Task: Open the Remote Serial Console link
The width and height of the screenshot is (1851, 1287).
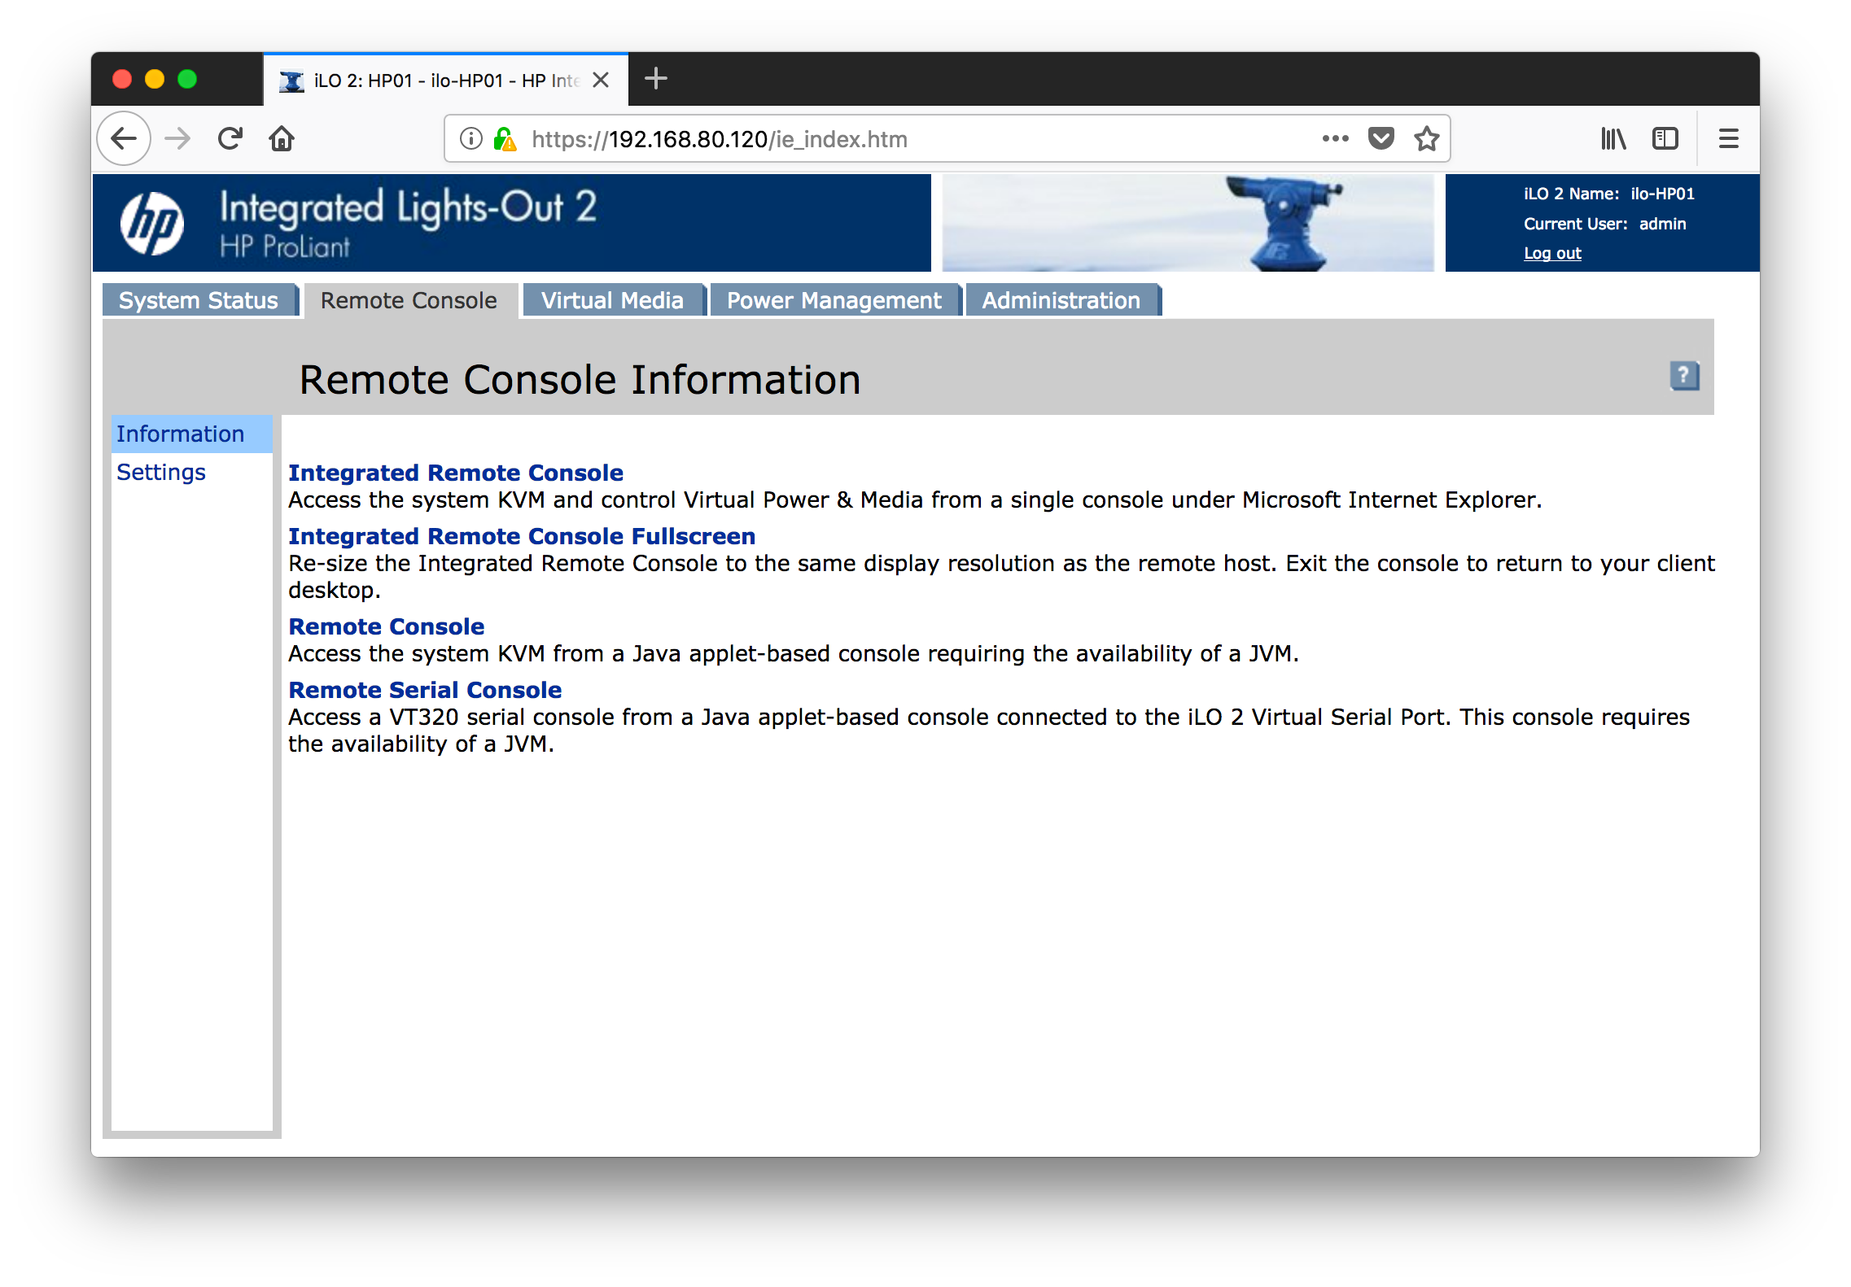Action: 425,690
